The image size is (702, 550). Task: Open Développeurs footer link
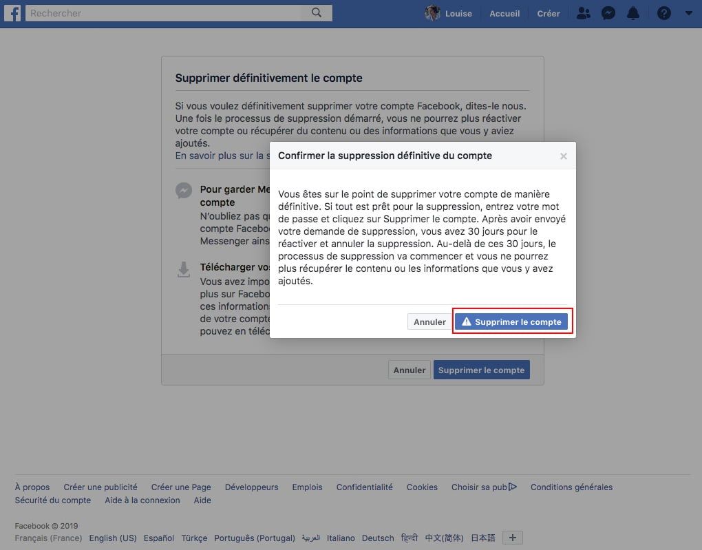tap(251, 487)
